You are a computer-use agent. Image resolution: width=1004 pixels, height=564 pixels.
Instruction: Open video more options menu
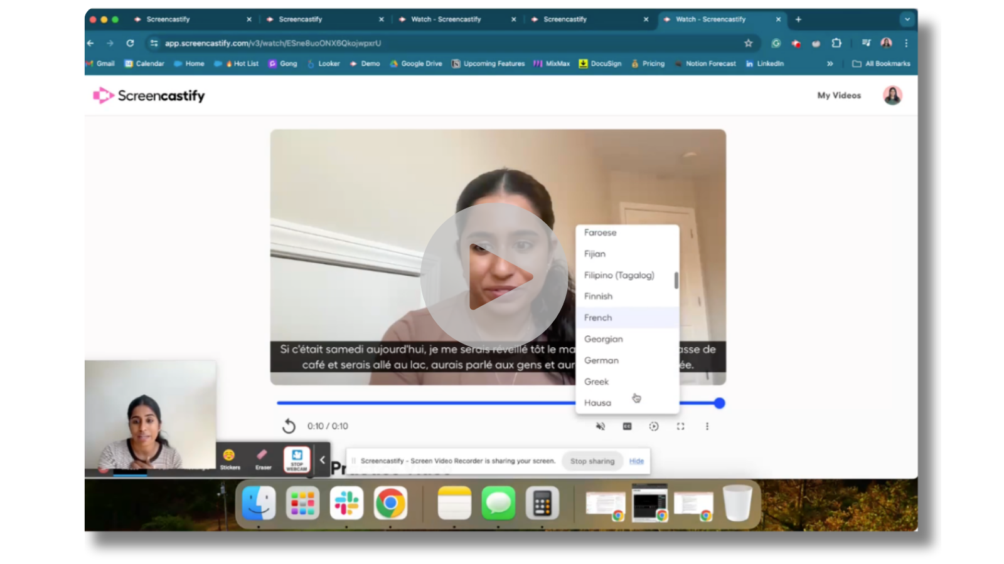pyautogui.click(x=707, y=426)
